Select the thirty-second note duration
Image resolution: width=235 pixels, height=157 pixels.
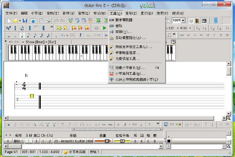(42, 36)
